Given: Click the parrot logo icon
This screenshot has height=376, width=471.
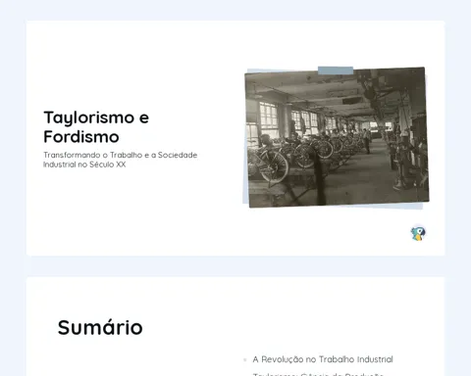Looking at the screenshot, I should pos(418,234).
